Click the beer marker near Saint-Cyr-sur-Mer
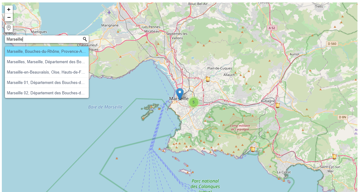The width and height of the screenshot is (359, 192). pyautogui.click(x=335, y=156)
